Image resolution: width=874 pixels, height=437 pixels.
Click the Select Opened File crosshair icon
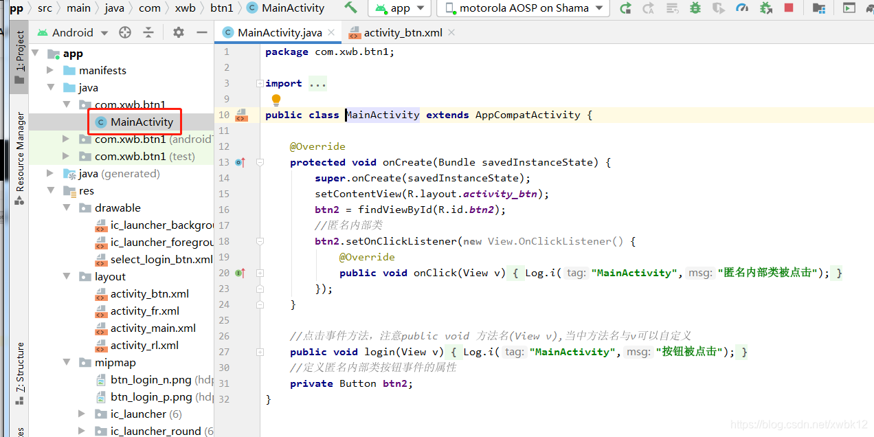coord(124,32)
